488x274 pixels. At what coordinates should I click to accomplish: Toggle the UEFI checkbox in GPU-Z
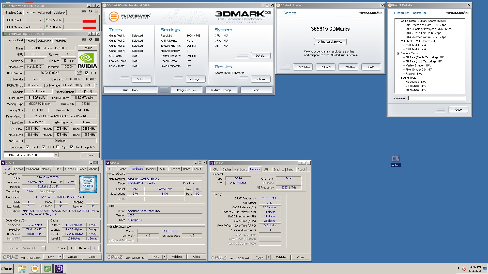coord(87,73)
